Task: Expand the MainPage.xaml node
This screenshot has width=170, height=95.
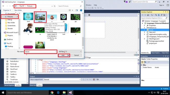Action: tap(144, 39)
